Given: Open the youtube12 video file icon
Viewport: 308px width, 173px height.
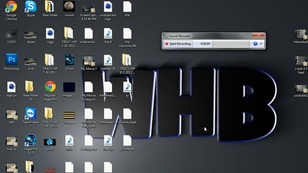Looking at the screenshot, I should click(x=301, y=88).
